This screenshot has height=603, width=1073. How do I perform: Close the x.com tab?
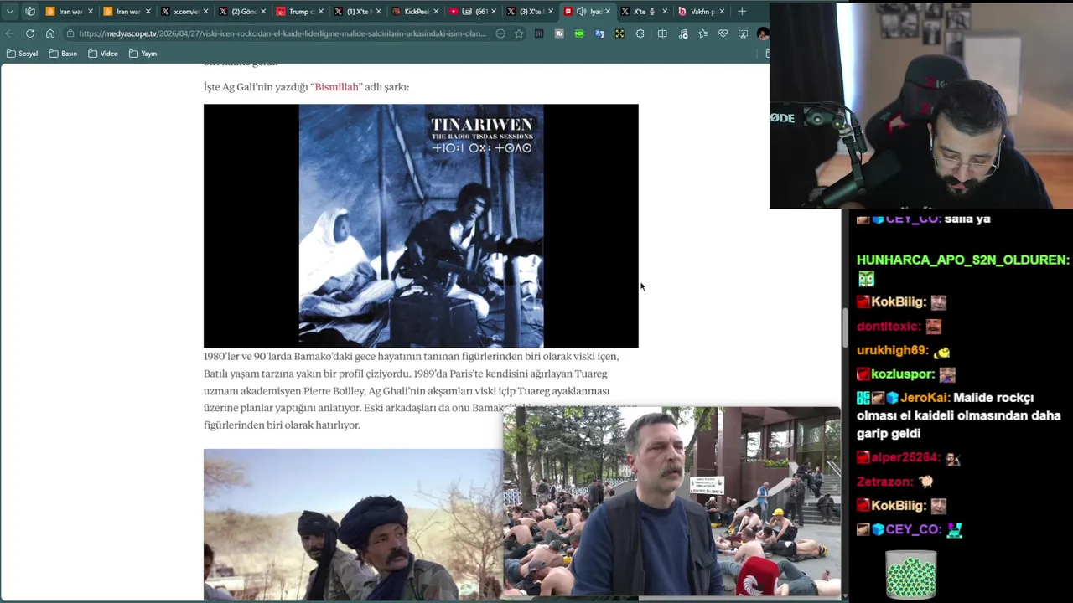pyautogui.click(x=205, y=12)
